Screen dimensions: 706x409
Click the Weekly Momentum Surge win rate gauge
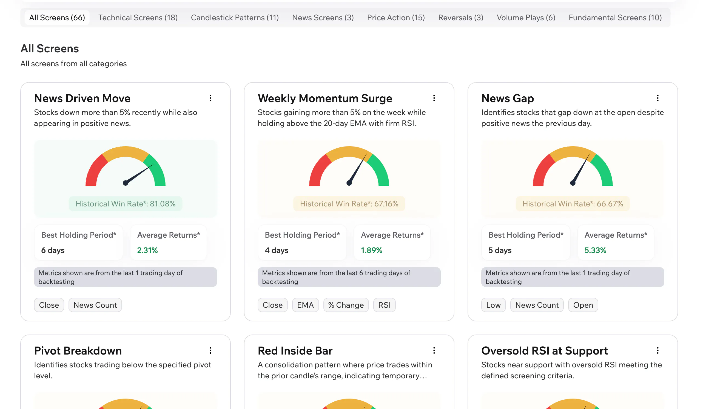[x=349, y=166]
